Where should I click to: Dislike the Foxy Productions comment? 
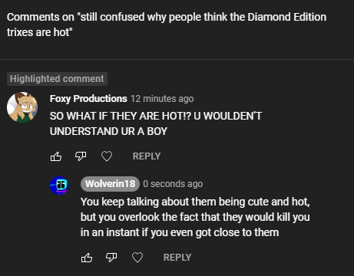click(x=81, y=156)
